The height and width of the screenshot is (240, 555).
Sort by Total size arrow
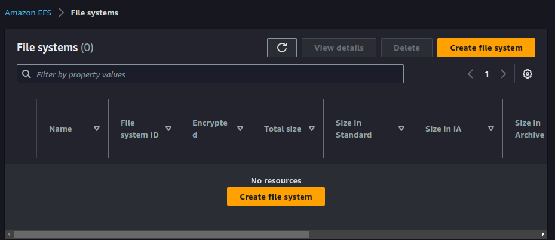coord(312,129)
